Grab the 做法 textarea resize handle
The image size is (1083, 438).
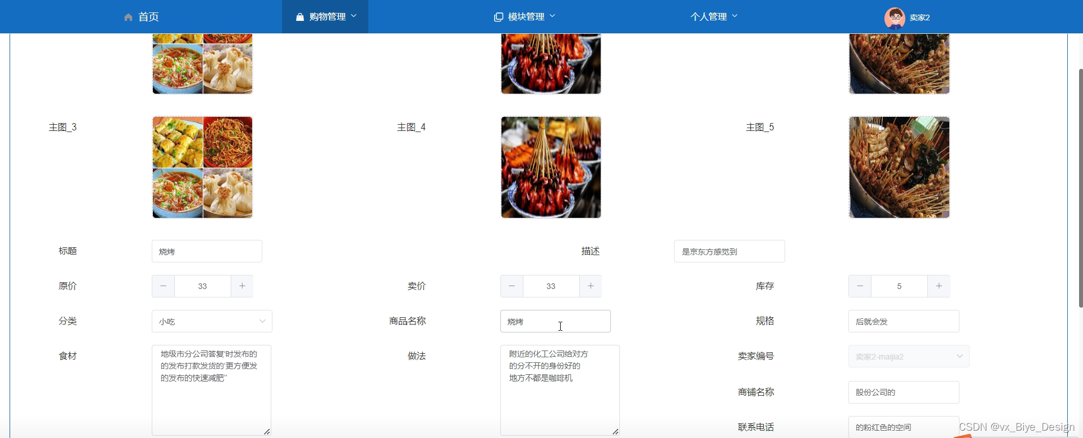(x=615, y=431)
